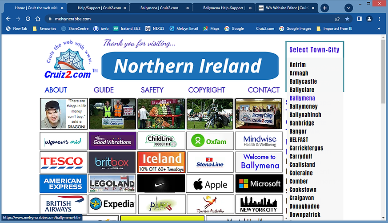
Task: Click the Northern Ireland banner button
Action: (x=190, y=66)
